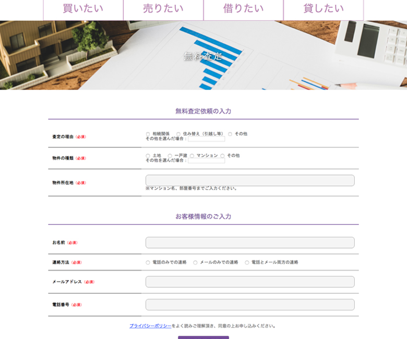Open the 借りたい navigation tab

coord(244,9)
